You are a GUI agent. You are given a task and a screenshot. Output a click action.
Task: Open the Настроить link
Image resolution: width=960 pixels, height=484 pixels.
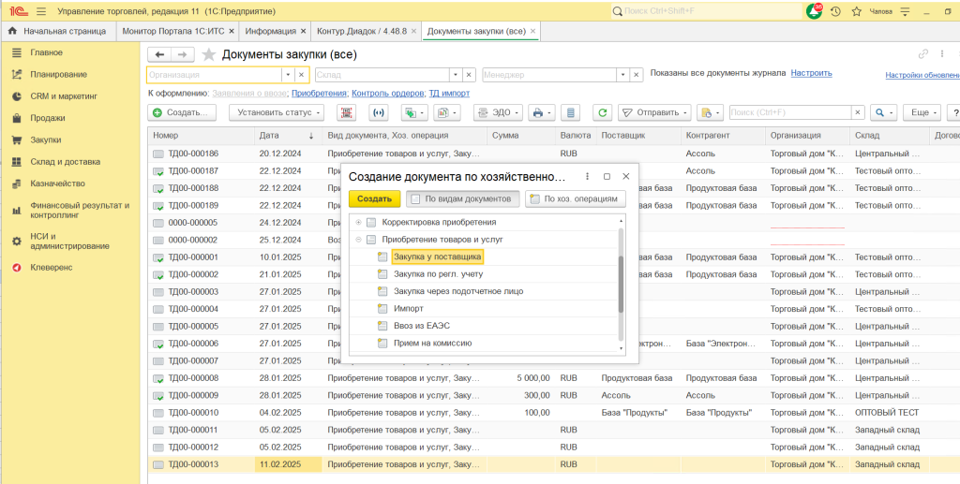811,73
